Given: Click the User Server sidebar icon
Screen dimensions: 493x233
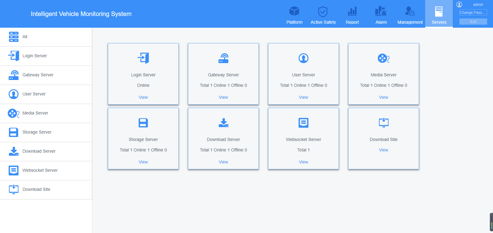Looking at the screenshot, I should pyautogui.click(x=14, y=94).
